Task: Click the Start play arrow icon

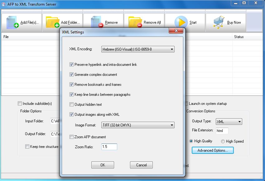Action: pos(181,22)
